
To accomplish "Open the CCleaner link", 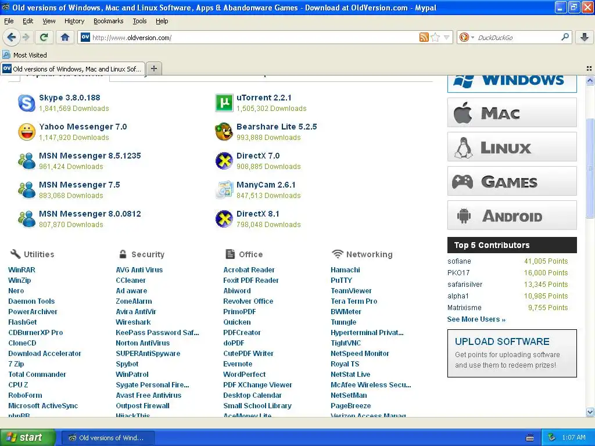I will 131,280.
